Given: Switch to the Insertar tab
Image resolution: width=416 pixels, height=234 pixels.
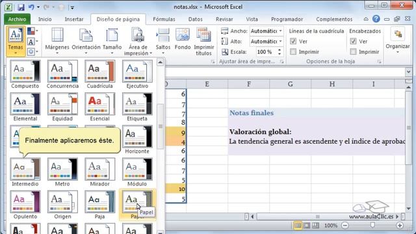Looking at the screenshot, I should click(x=74, y=19).
